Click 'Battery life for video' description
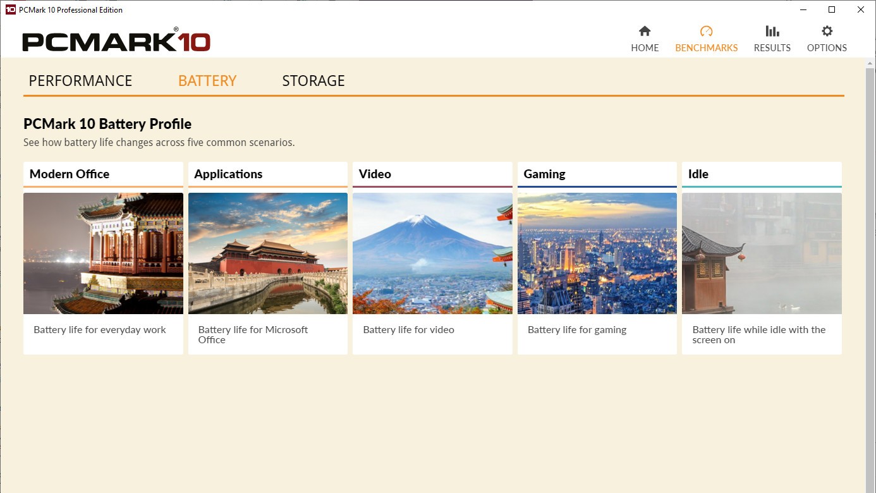This screenshot has width=876, height=493. (x=408, y=329)
